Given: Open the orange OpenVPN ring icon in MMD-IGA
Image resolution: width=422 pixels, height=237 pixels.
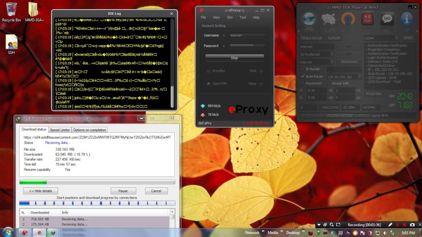Looking at the screenshot, I should [x=348, y=19].
